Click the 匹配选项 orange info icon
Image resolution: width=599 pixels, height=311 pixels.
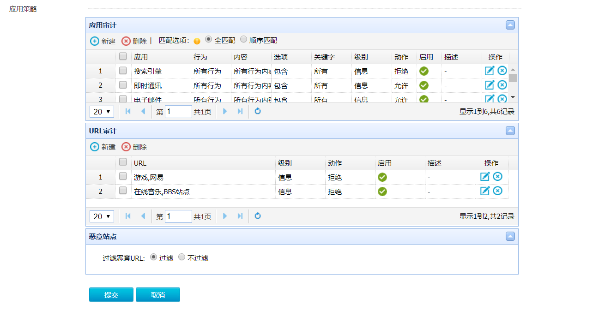pyautogui.click(x=197, y=41)
